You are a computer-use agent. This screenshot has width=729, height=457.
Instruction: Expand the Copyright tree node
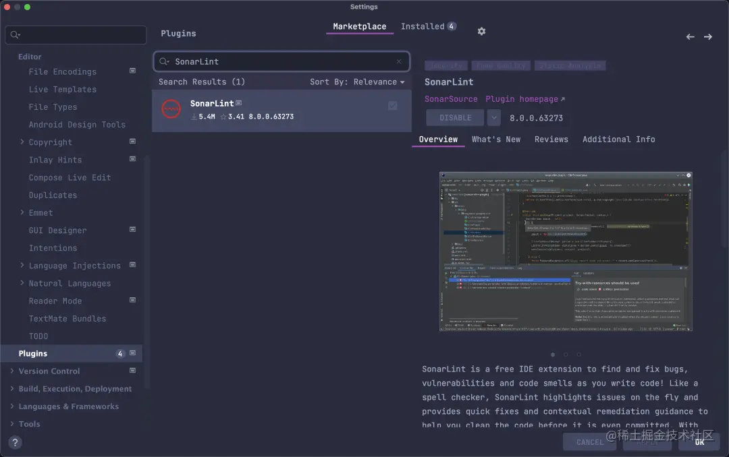pyautogui.click(x=22, y=142)
